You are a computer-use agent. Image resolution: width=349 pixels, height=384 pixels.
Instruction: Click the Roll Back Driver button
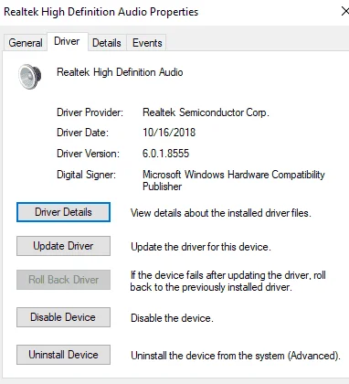click(63, 280)
